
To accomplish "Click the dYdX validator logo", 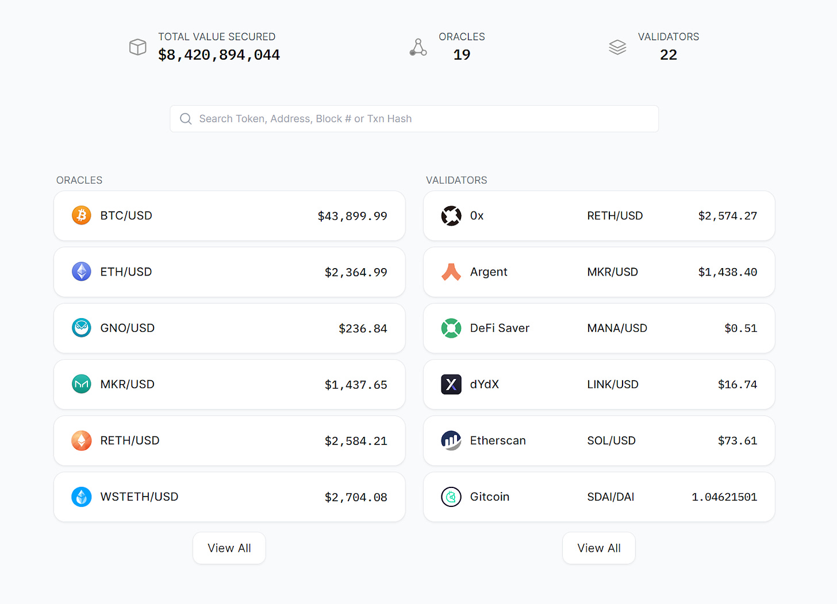I will [x=451, y=384].
